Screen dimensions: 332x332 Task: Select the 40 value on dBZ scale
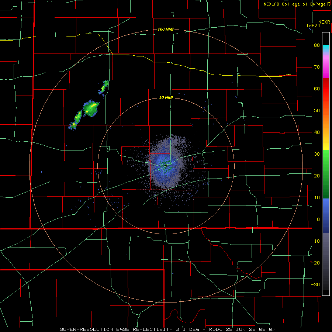tap(317, 132)
